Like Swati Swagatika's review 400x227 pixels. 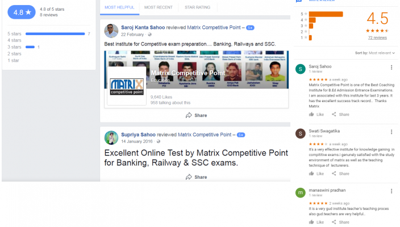point(316,174)
